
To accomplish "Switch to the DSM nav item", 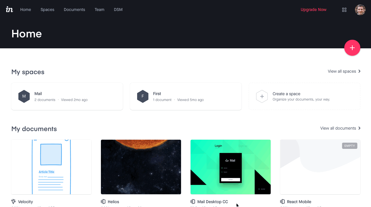I will [118, 9].
